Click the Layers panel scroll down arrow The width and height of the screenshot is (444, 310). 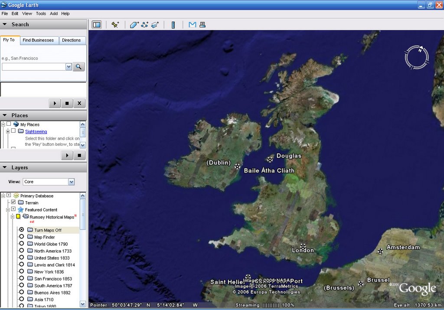pos(83,304)
